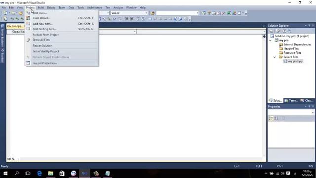Open the Global Scope dropdown arrow in editor

pyautogui.click(x=135, y=32)
